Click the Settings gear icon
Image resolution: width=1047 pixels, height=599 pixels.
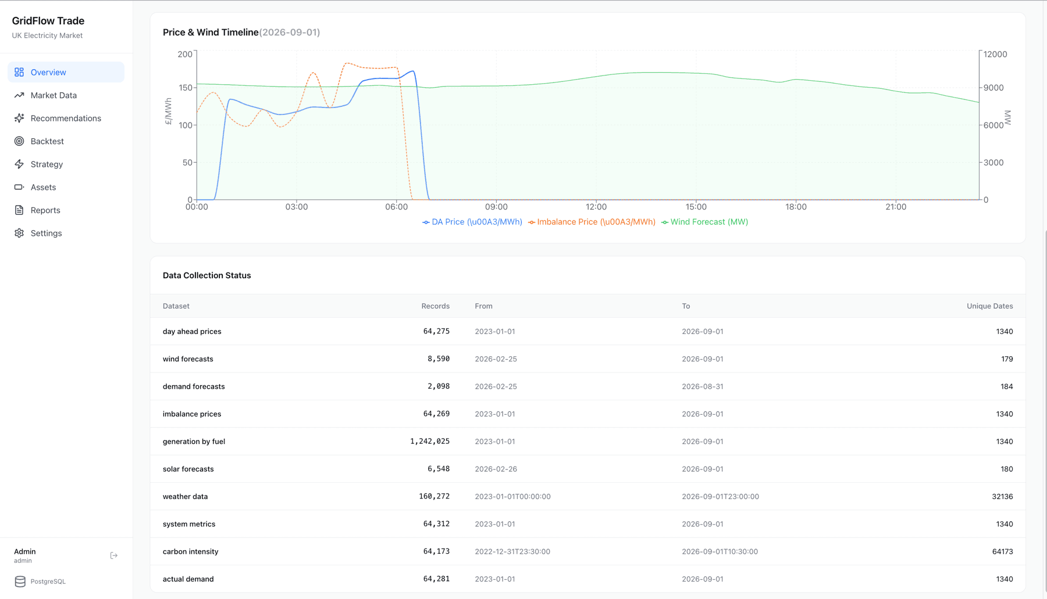pyautogui.click(x=19, y=233)
